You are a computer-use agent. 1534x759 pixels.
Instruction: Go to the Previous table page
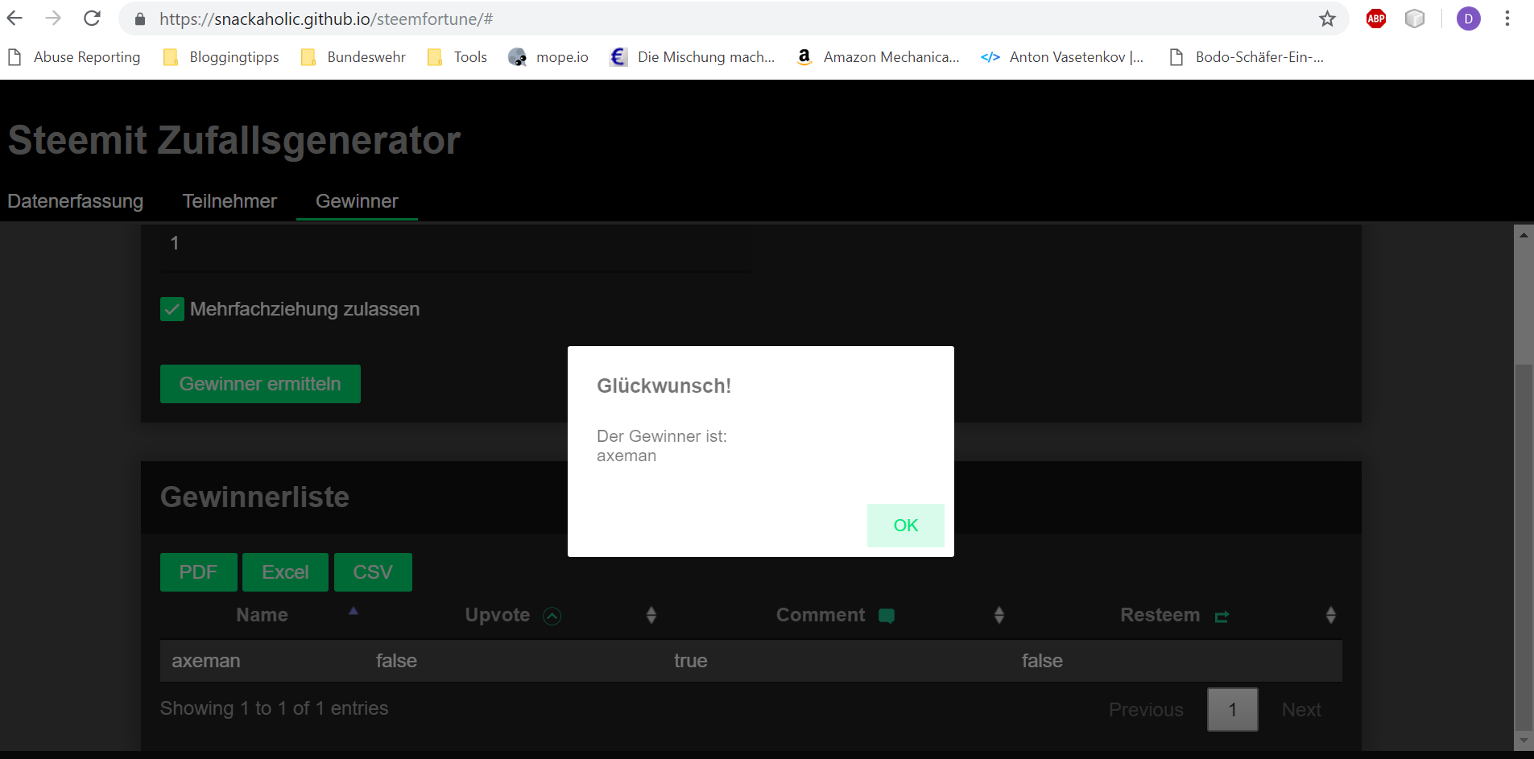coord(1146,710)
